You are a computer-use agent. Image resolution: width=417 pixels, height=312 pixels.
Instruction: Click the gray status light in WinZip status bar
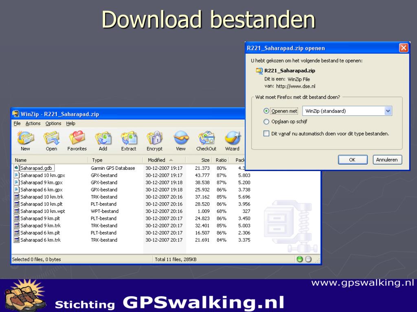(x=308, y=259)
